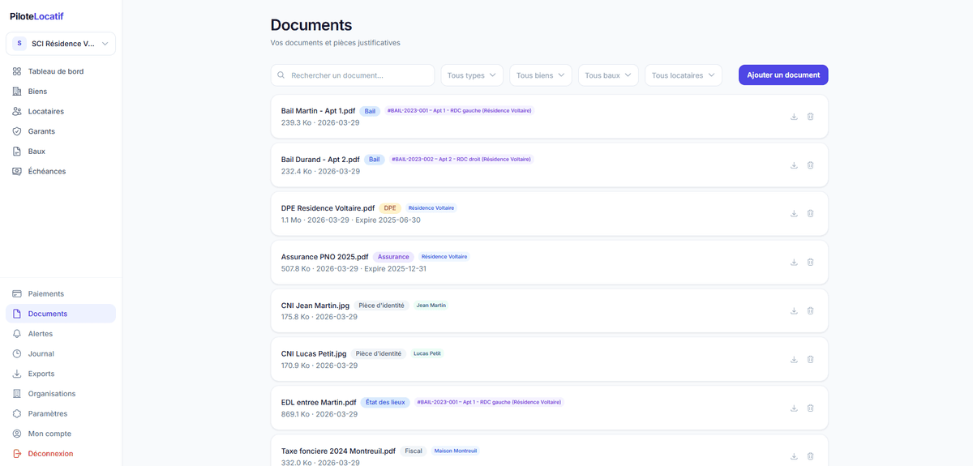
Task: Click the trash icon for Taxe fonciere 2024
Action: click(x=810, y=456)
